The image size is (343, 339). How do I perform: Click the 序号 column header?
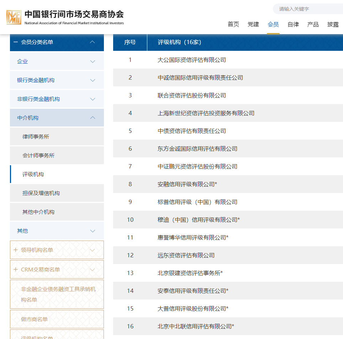point(130,42)
